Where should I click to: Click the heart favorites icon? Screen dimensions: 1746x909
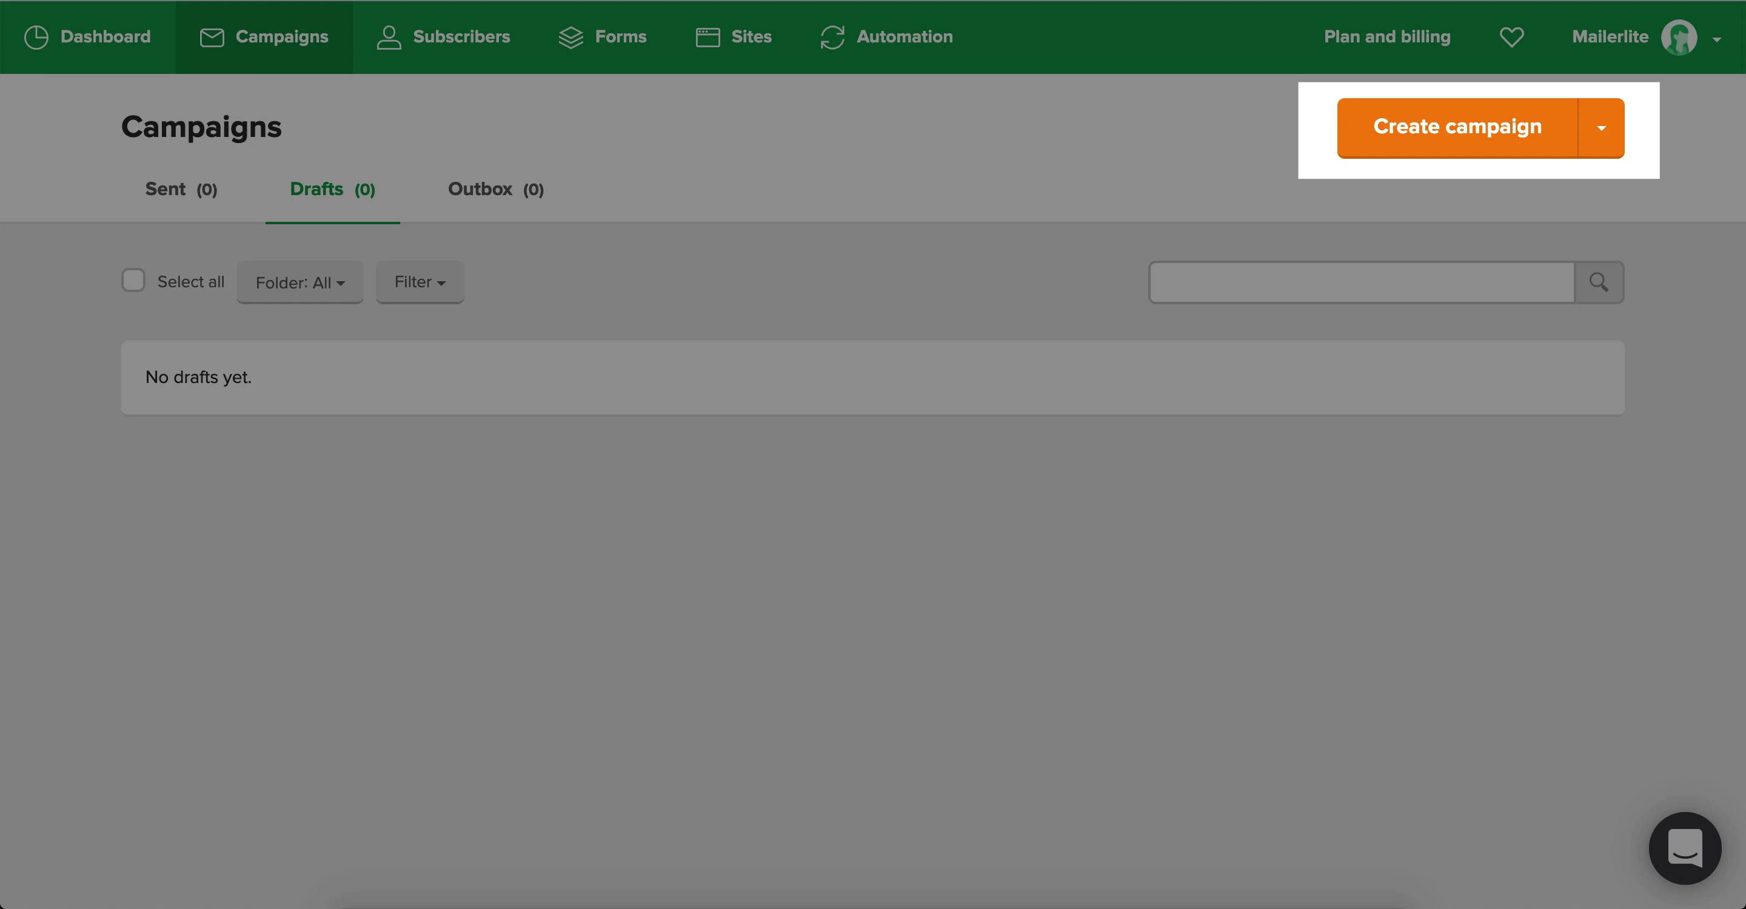pos(1511,37)
